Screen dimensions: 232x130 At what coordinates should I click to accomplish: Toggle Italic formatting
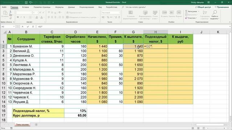pos(21,17)
